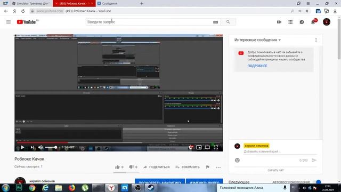Image resolution: width=341 pixels, height=192 pixels.
Task: Launch Adobe Audition from taskbar
Action: (x=19, y=188)
